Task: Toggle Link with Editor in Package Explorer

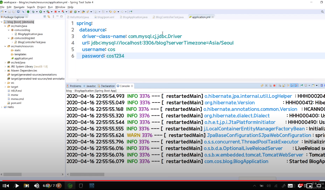Action: click(x=49, y=16)
